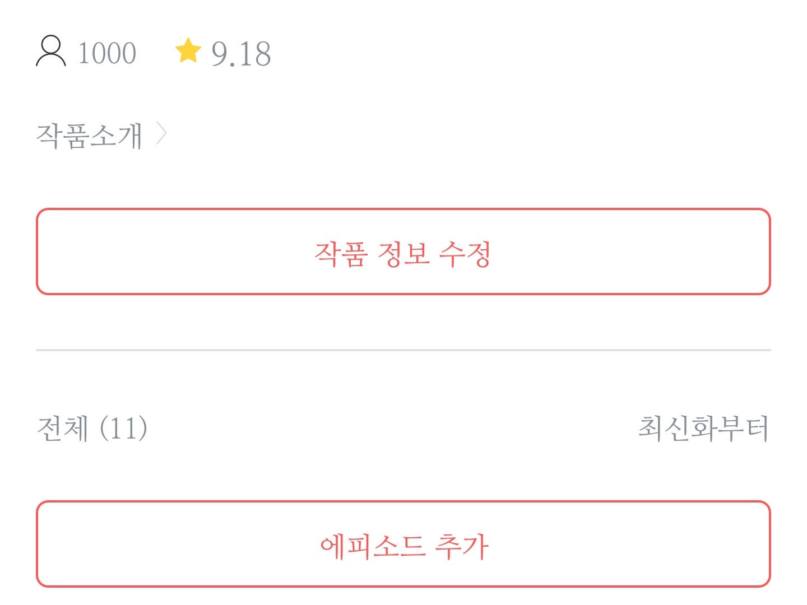Viewport: 807px width, 605px height.
Task: Open the 작품소개 section
Action: point(90,136)
